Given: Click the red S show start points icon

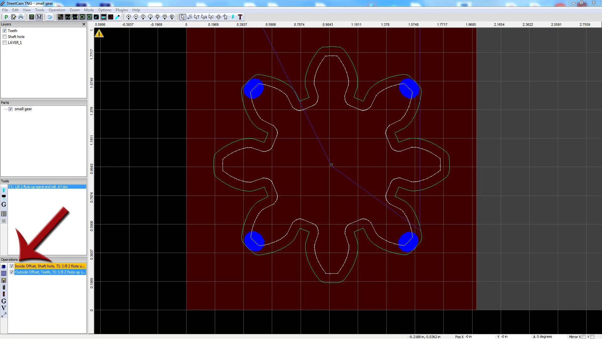Looking at the screenshot, I should coord(111,17).
